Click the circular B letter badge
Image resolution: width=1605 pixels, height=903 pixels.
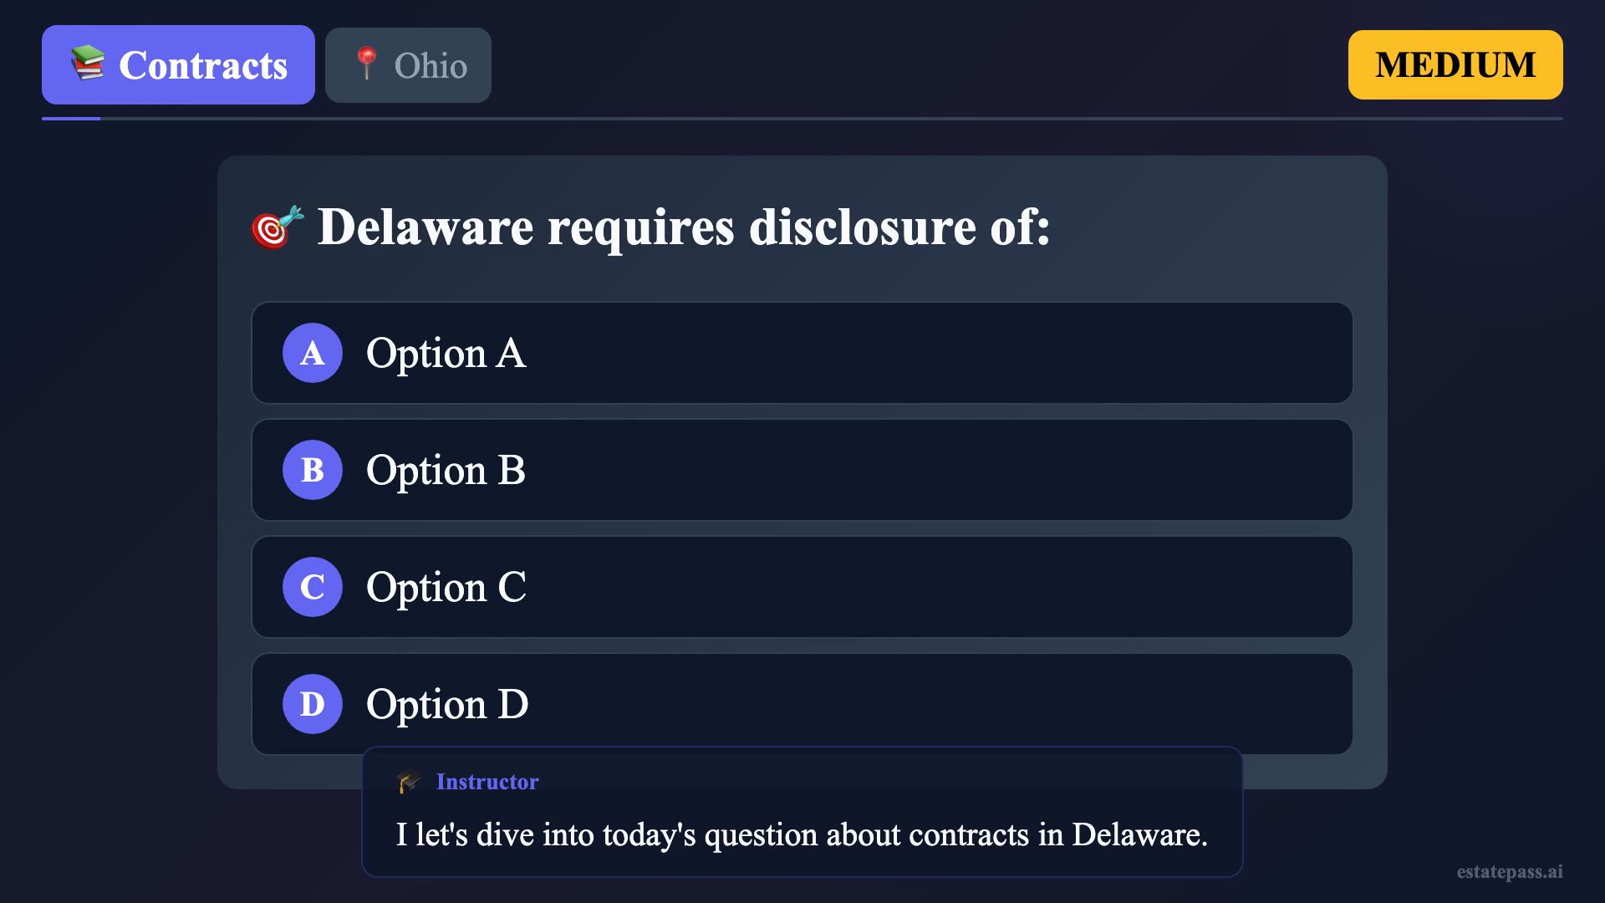coord(313,470)
